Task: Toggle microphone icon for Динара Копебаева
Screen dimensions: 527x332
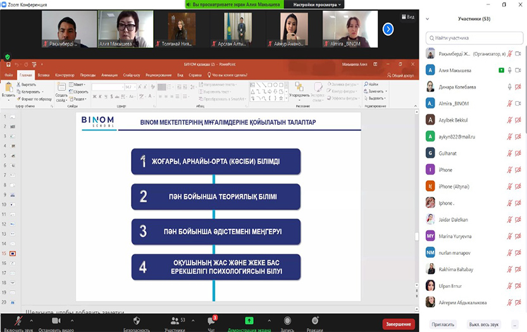Action: tap(509, 87)
